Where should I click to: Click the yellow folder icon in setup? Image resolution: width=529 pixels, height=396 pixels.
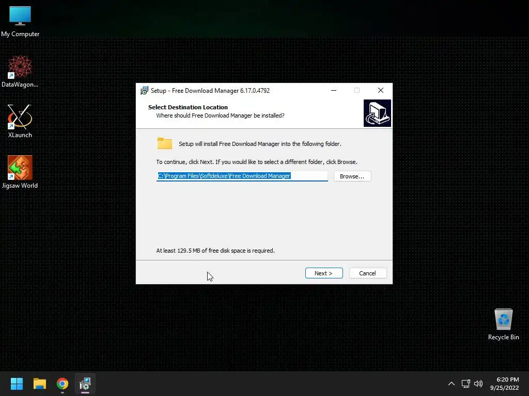(x=165, y=143)
